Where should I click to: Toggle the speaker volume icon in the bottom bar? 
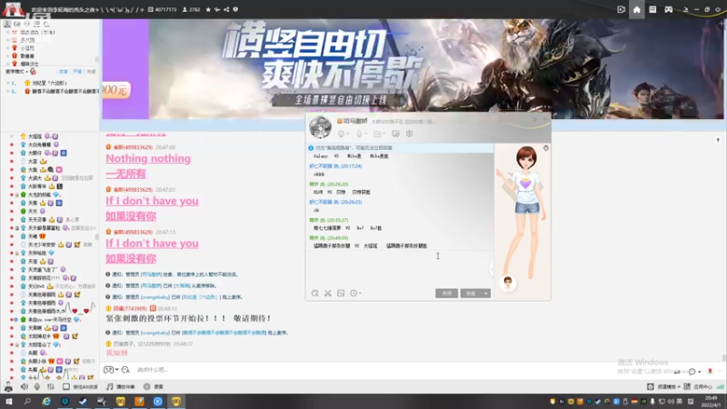click(24, 387)
